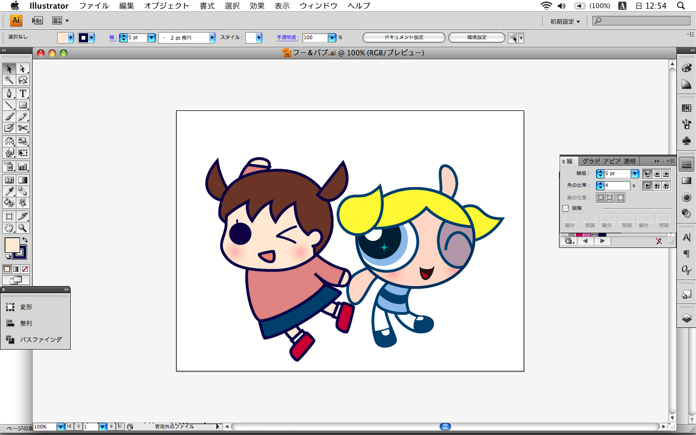
Task: Select the Selection arrow tool
Action: [9, 69]
